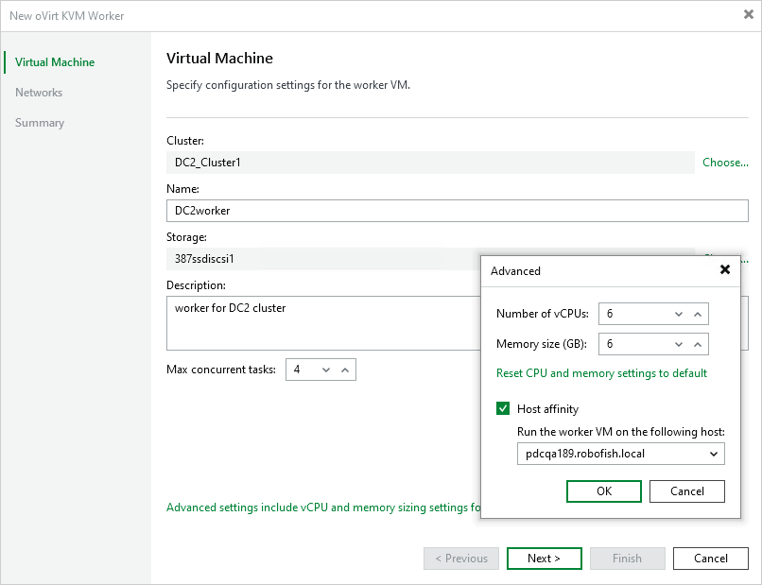Image resolution: width=762 pixels, height=585 pixels.
Task: Go to the Networks wizard step
Action: click(x=39, y=93)
